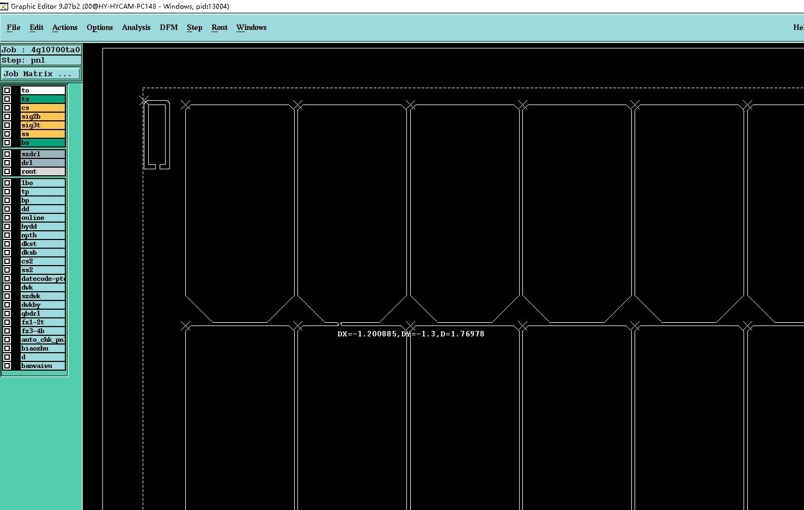Click the Job name label 4g10700ta0
Image resolution: width=804 pixels, height=510 pixels.
[x=41, y=50]
